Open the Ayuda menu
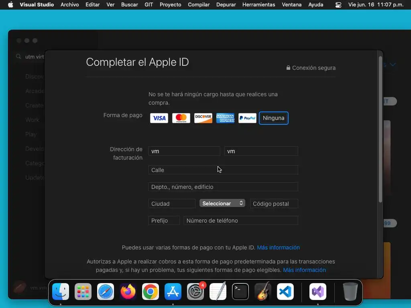This screenshot has height=308, width=411. pyautogui.click(x=315, y=5)
